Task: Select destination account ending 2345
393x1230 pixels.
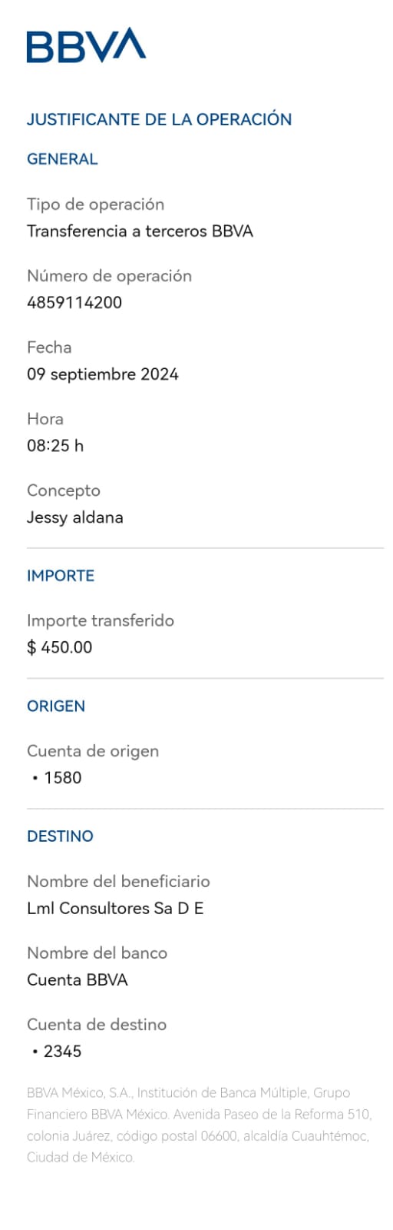Action: click(57, 1052)
